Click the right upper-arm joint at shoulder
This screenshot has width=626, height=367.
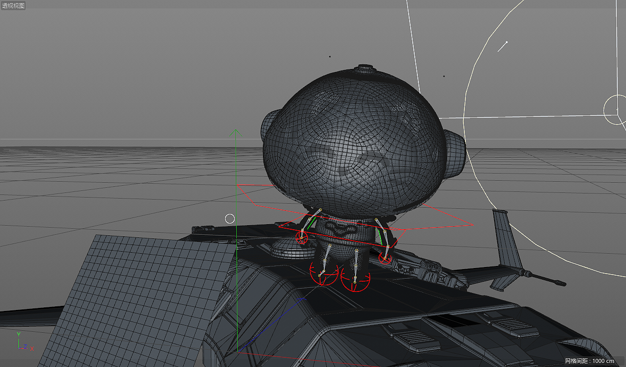377,220
